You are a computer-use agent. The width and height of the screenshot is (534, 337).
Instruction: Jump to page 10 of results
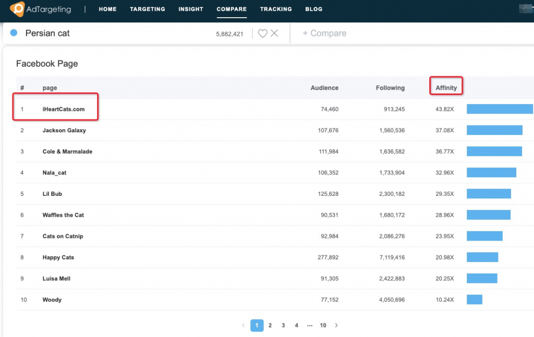pyautogui.click(x=323, y=326)
